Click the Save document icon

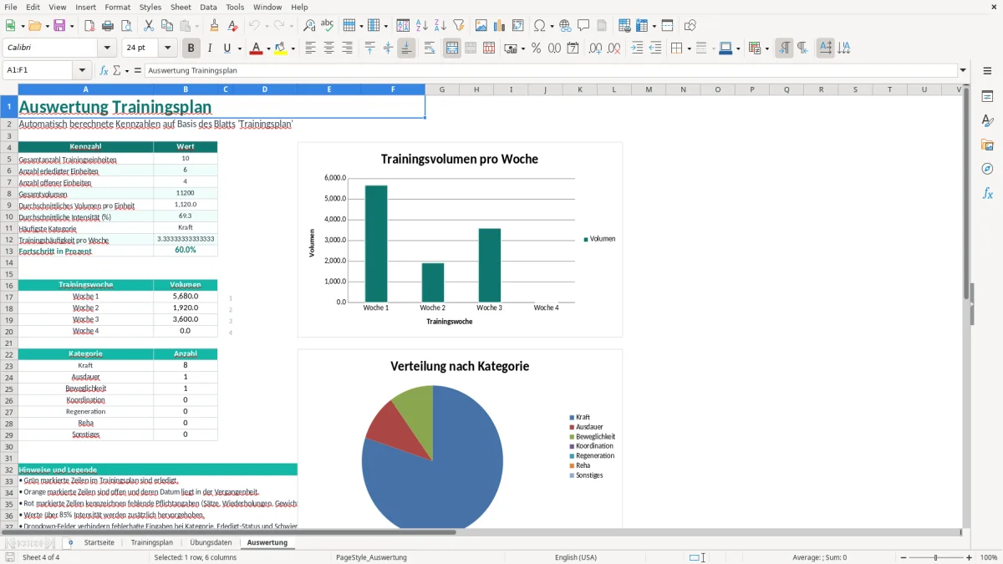click(59, 26)
